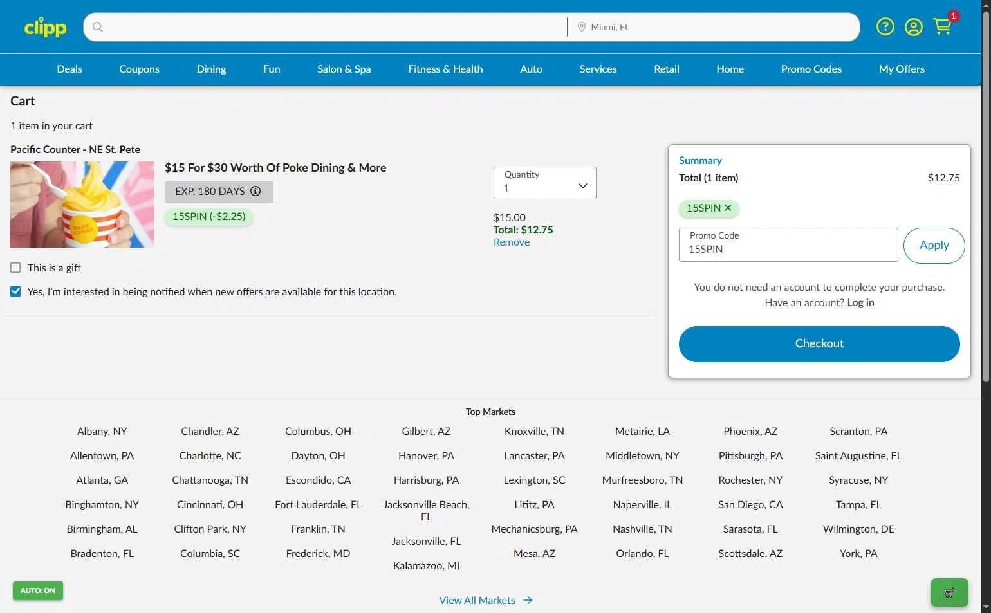Select the Gilbert, AZ market
Screen dimensions: 991x613
[427, 431]
